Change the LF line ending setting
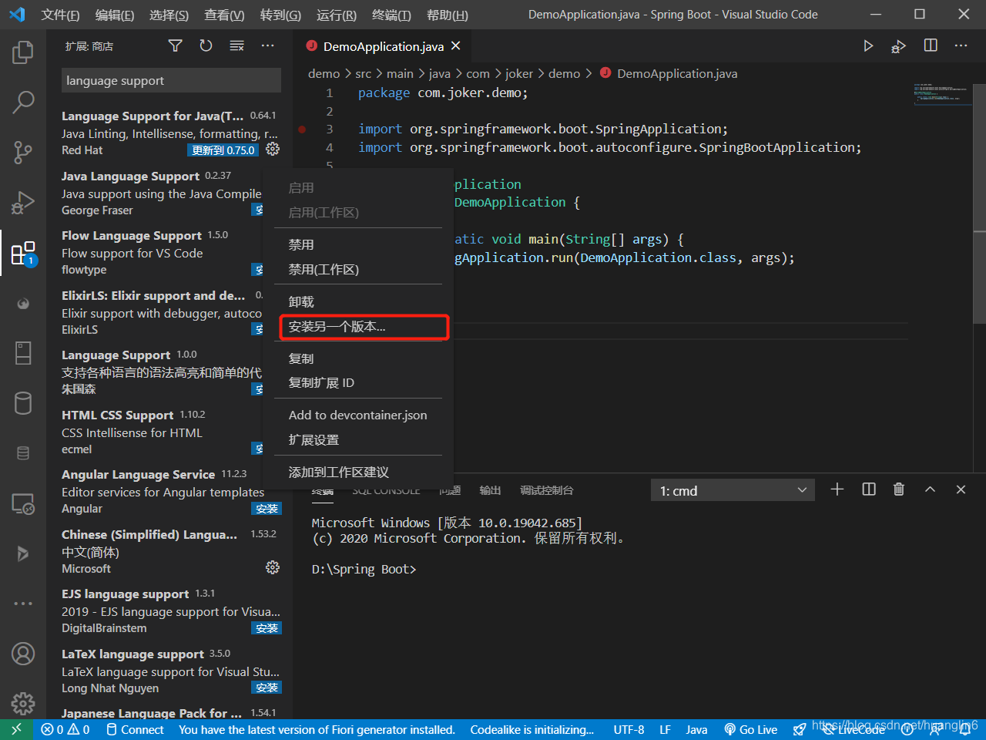986x740 pixels. (x=665, y=729)
